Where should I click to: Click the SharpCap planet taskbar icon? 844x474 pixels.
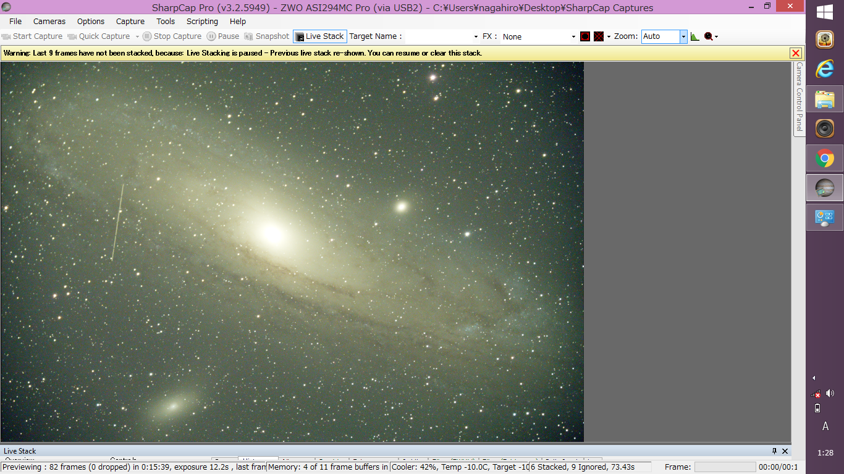[825, 188]
